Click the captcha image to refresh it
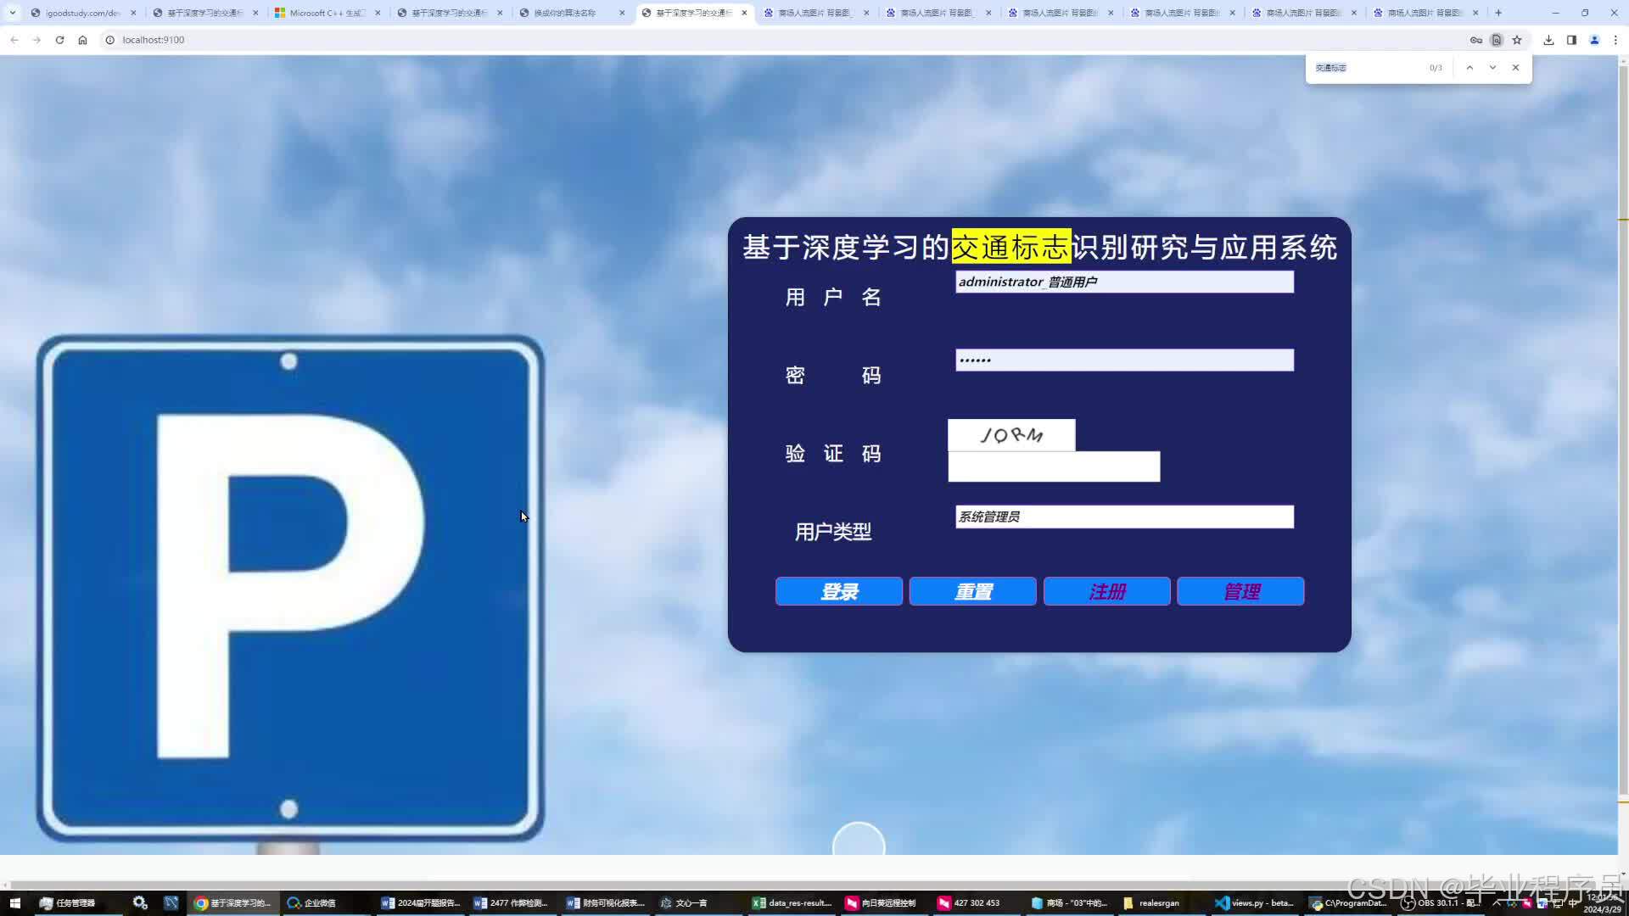Screen dimensions: 1629x916 click(1010, 435)
